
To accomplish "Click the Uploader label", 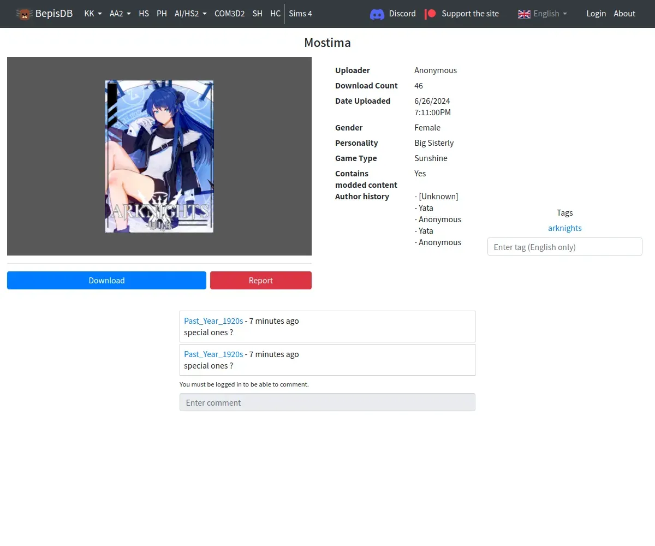I will coord(353,70).
